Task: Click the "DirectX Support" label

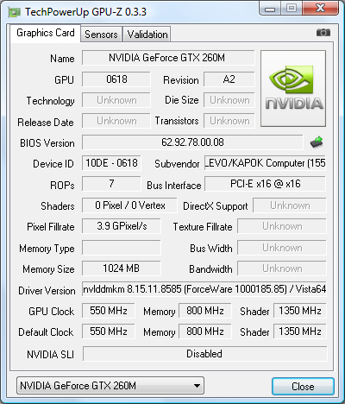Action: pos(216,206)
